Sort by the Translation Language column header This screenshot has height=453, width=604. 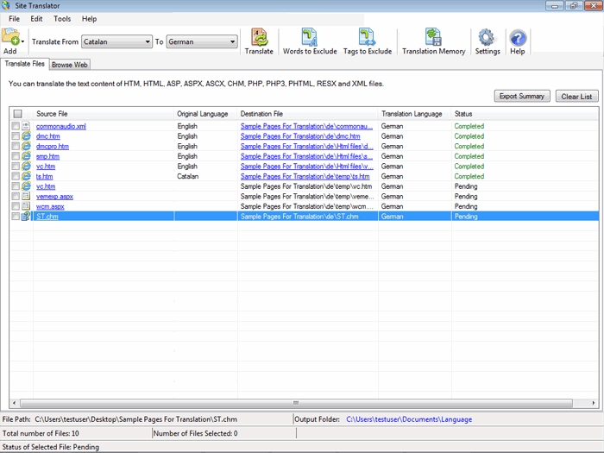(x=414, y=114)
